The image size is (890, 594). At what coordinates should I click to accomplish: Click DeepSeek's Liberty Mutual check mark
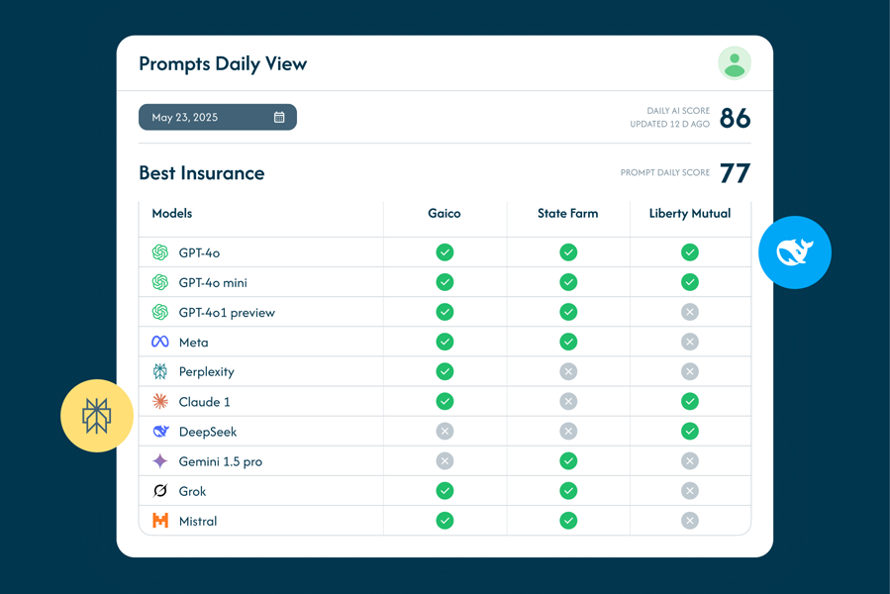690,431
